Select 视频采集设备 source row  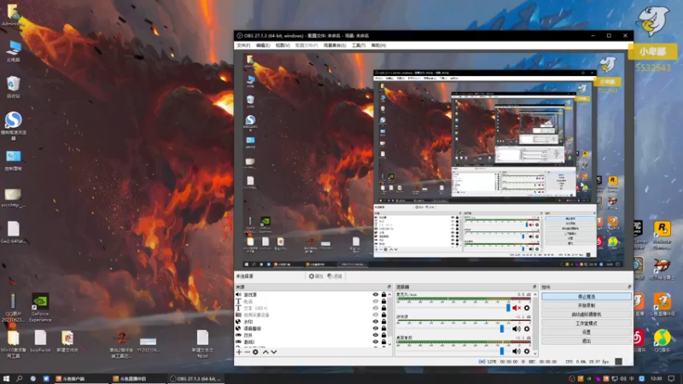[x=312, y=315]
